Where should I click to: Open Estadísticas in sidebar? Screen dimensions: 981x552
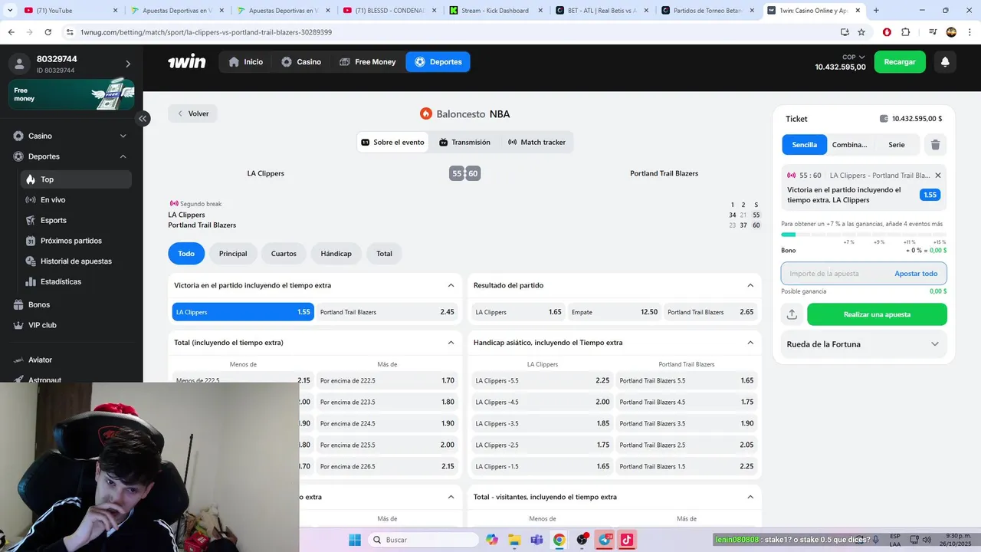76,281
